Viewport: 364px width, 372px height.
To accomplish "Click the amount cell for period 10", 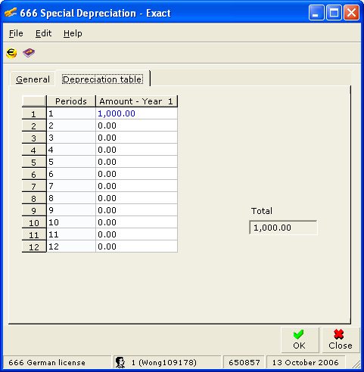I will (137, 222).
